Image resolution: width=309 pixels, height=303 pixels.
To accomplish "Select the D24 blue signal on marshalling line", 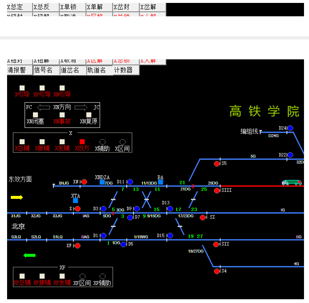I will click(x=290, y=128).
